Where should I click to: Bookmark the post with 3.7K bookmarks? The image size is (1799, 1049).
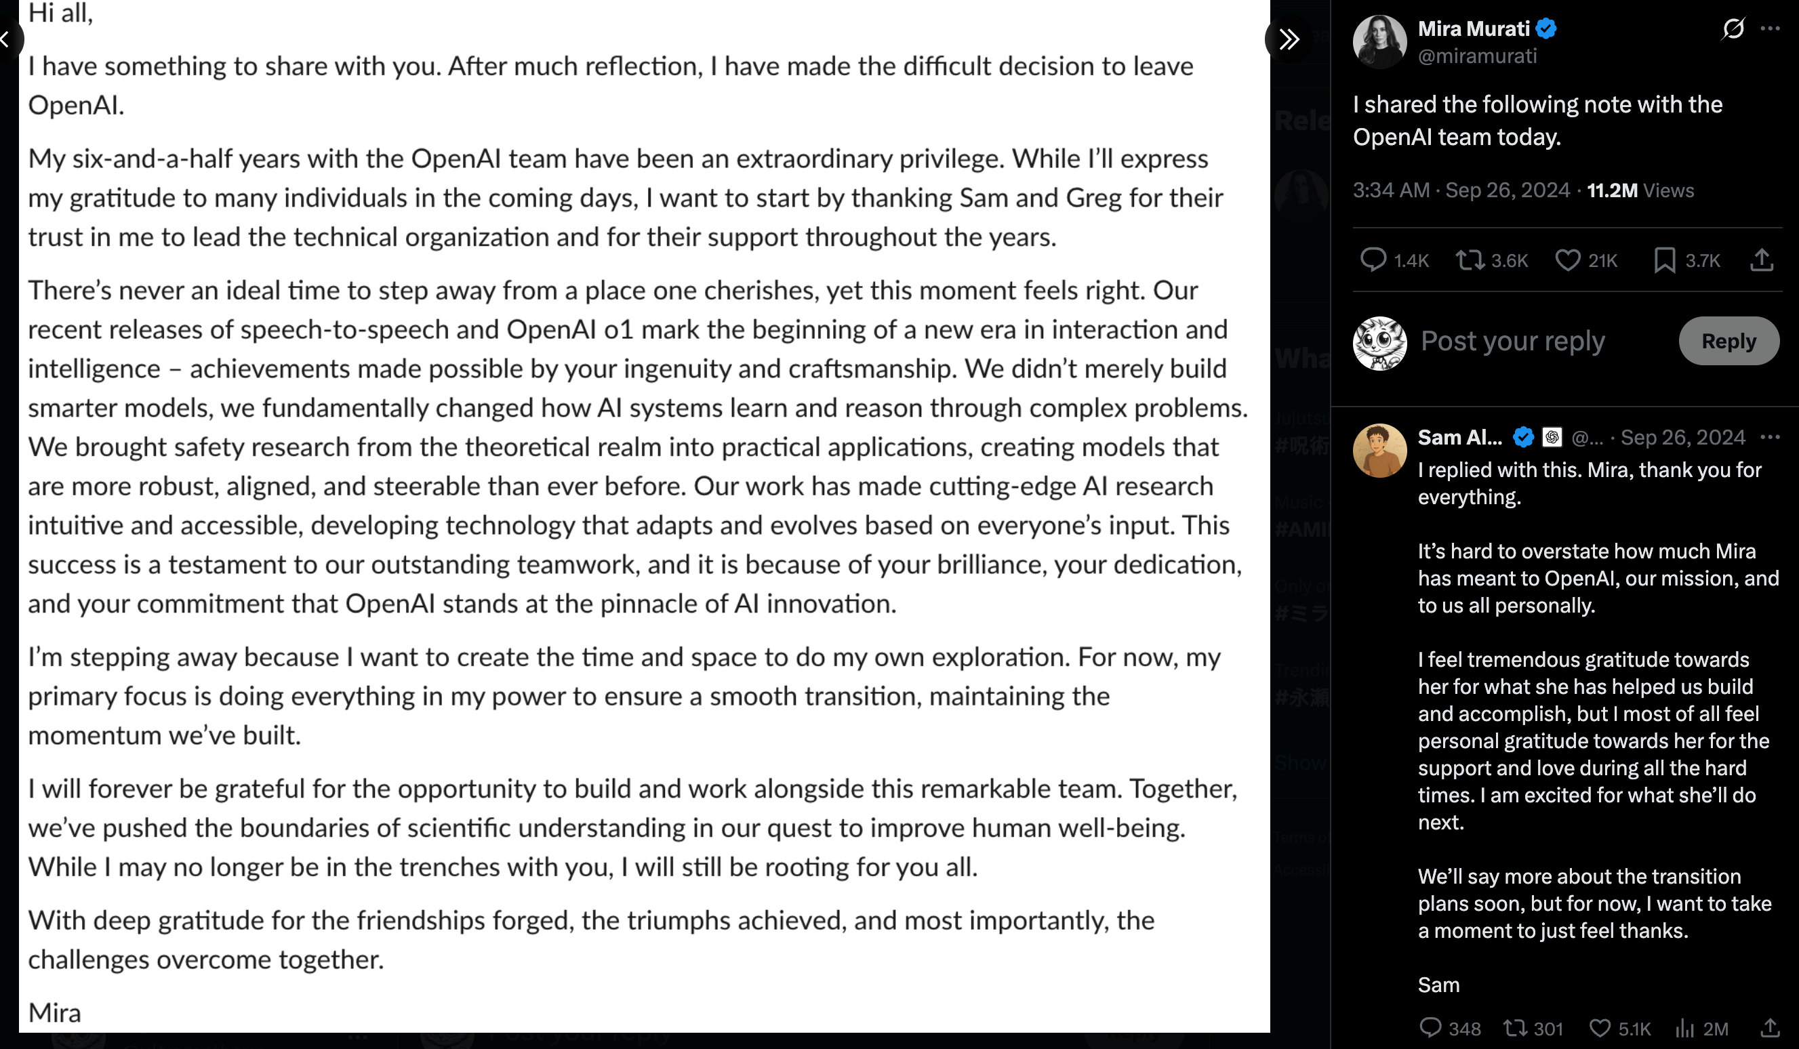1664,260
